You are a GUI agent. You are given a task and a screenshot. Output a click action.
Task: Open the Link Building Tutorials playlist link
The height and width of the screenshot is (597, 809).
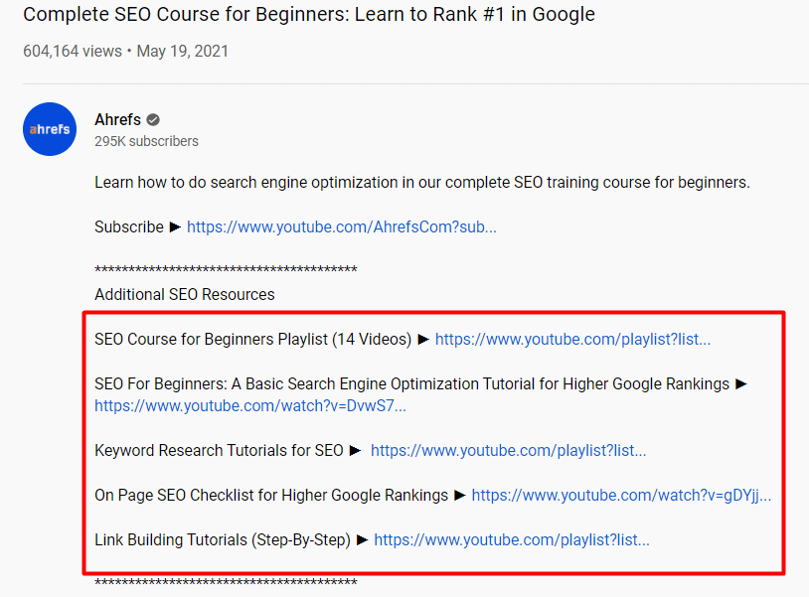pos(511,539)
